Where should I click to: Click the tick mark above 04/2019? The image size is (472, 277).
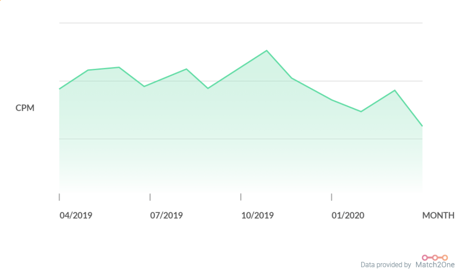pos(59,197)
